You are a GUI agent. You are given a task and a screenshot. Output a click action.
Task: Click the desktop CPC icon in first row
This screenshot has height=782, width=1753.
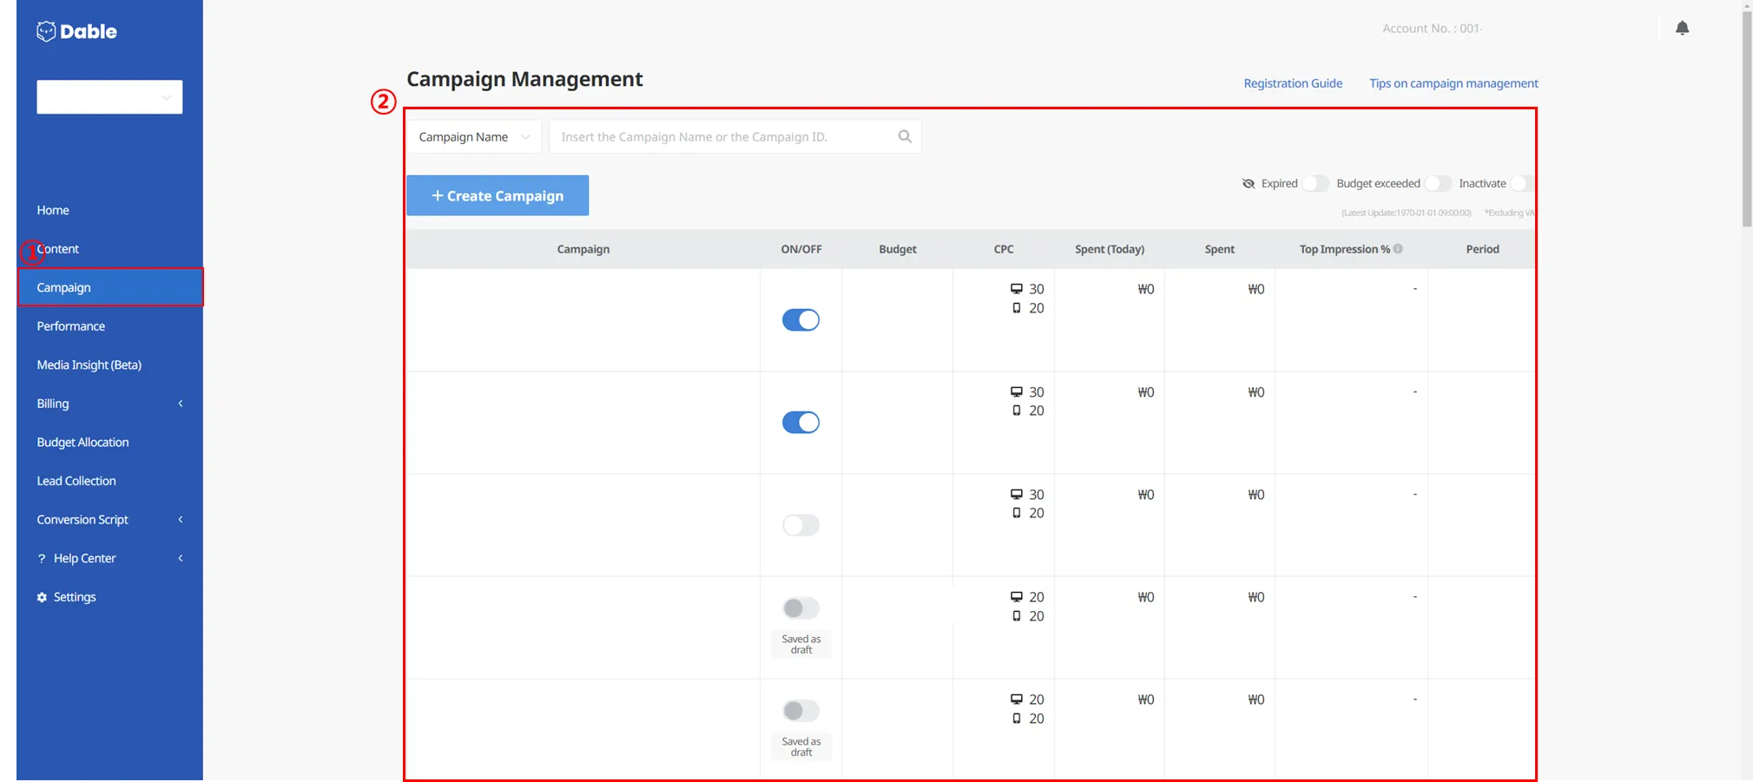[1016, 289]
